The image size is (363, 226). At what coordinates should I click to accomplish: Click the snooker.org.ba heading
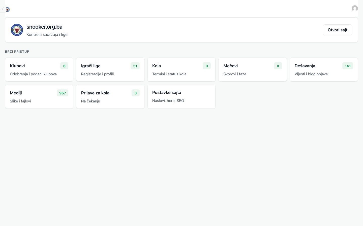pyautogui.click(x=44, y=27)
